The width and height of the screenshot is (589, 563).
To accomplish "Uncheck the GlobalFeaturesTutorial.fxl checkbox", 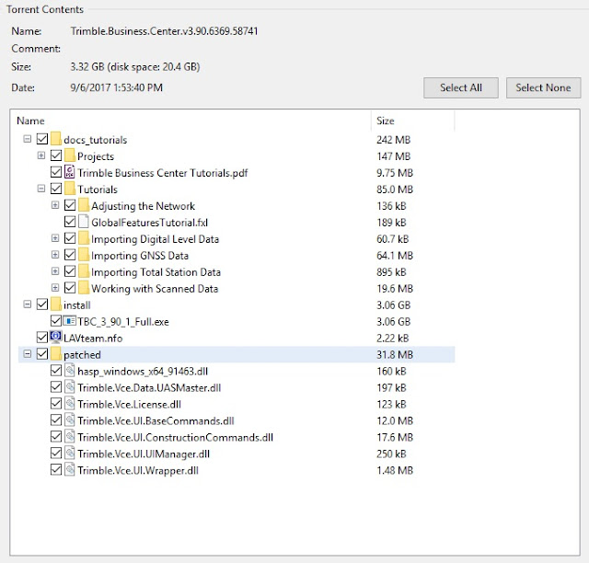I will point(70,222).
